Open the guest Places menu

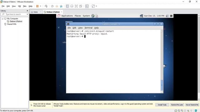[78, 16]
